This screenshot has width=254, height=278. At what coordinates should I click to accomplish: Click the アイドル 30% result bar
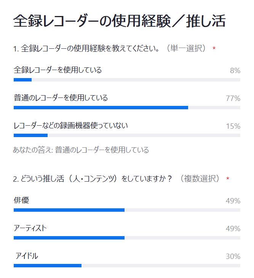127,266
